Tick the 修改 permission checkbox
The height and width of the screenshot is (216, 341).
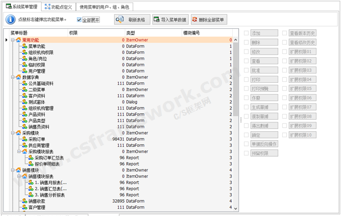coord(246,52)
